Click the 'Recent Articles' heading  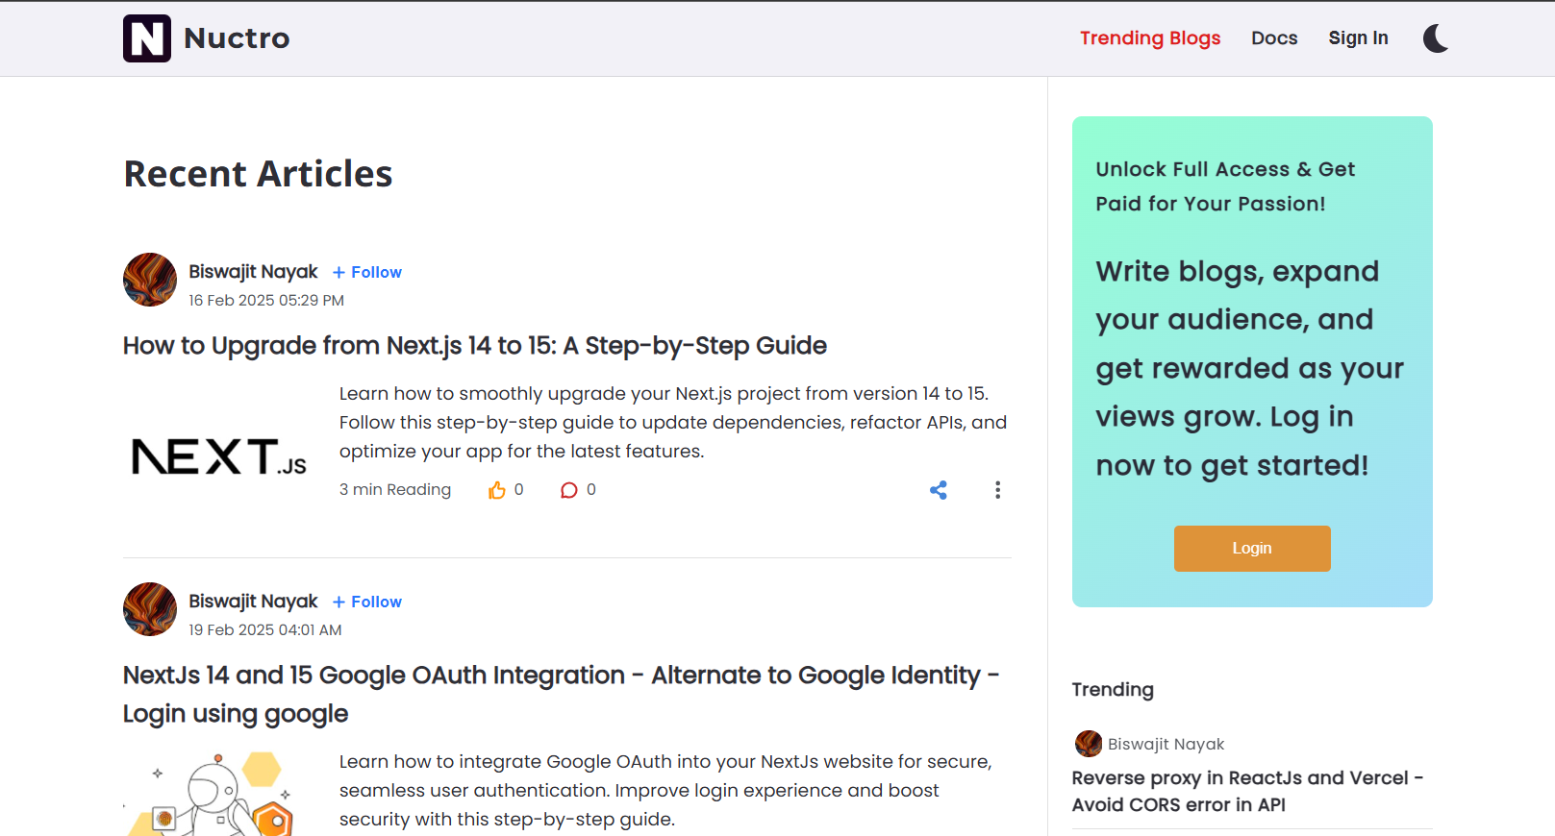pos(258,174)
